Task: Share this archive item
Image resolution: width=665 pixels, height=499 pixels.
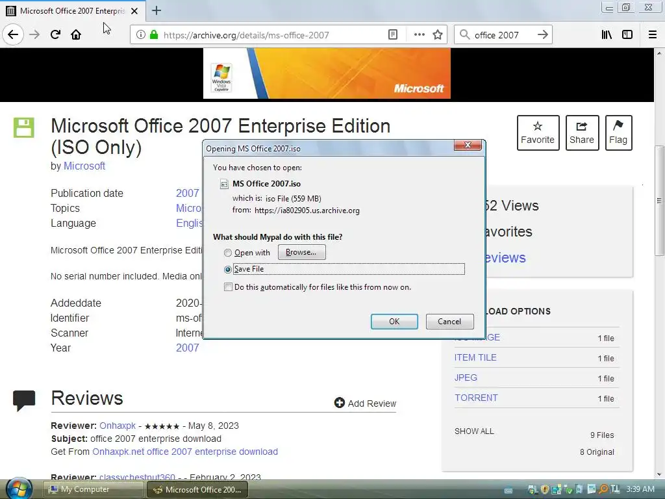Action: [582, 133]
